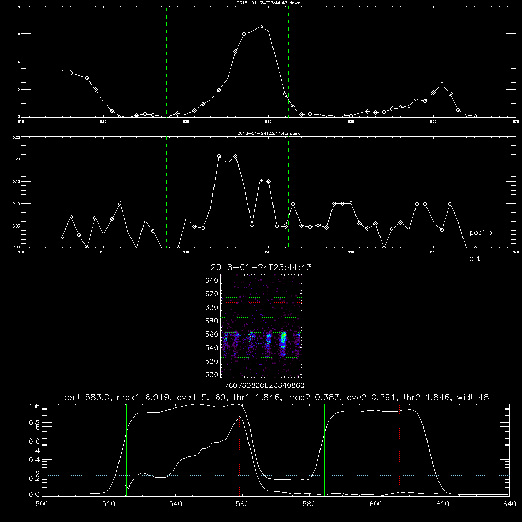Click the x-axis label "540" of the bottom plot
Screen dimensions: 522x522
point(175,504)
